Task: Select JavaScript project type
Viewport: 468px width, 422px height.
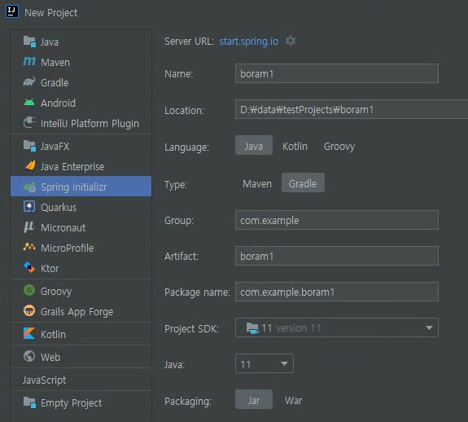Action: coord(44,380)
